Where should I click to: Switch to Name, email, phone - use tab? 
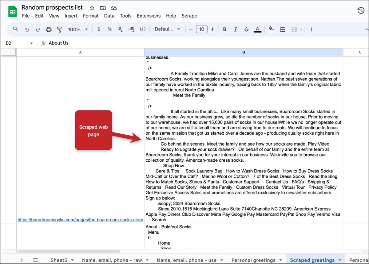tap(187, 260)
